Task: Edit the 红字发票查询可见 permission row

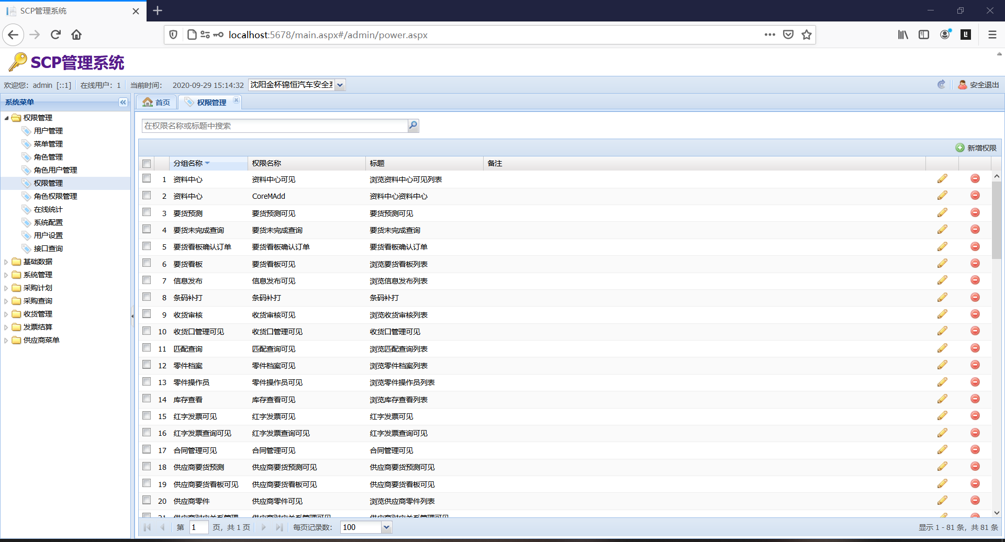Action: tap(942, 433)
